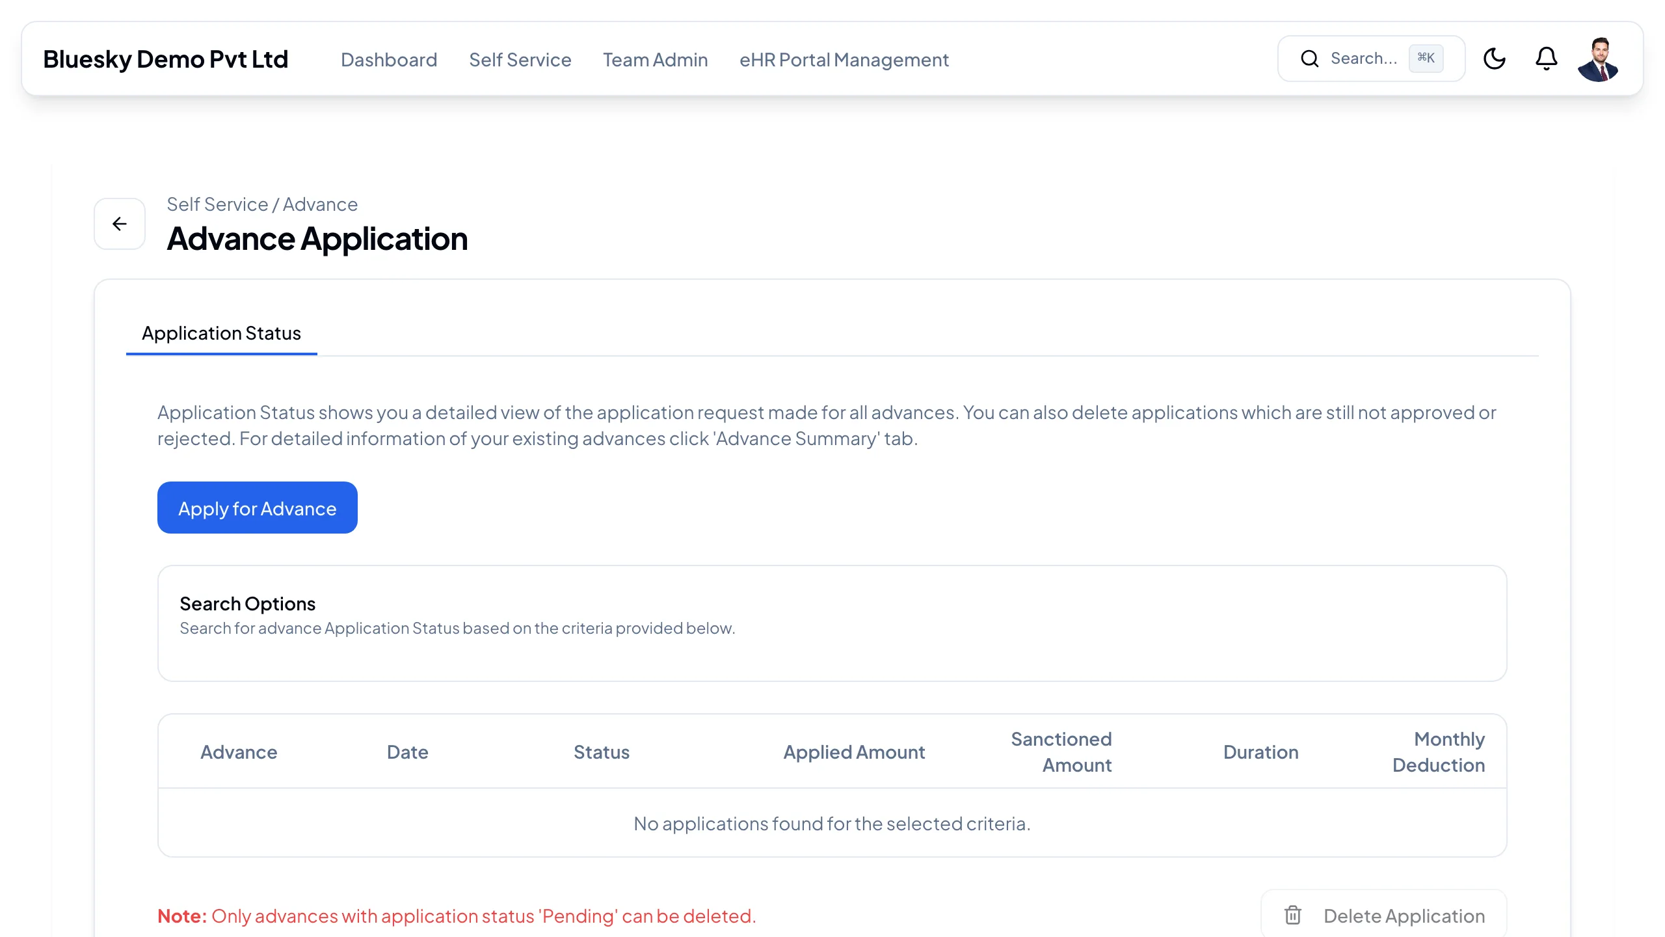Viewport: 1665px width, 937px height.
Task: Click the Delete Application button label
Action: 1405,916
